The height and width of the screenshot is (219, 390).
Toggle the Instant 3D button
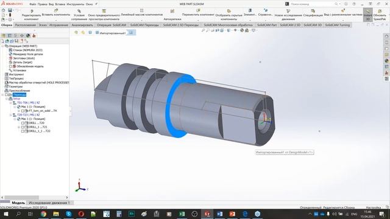pos(368,15)
